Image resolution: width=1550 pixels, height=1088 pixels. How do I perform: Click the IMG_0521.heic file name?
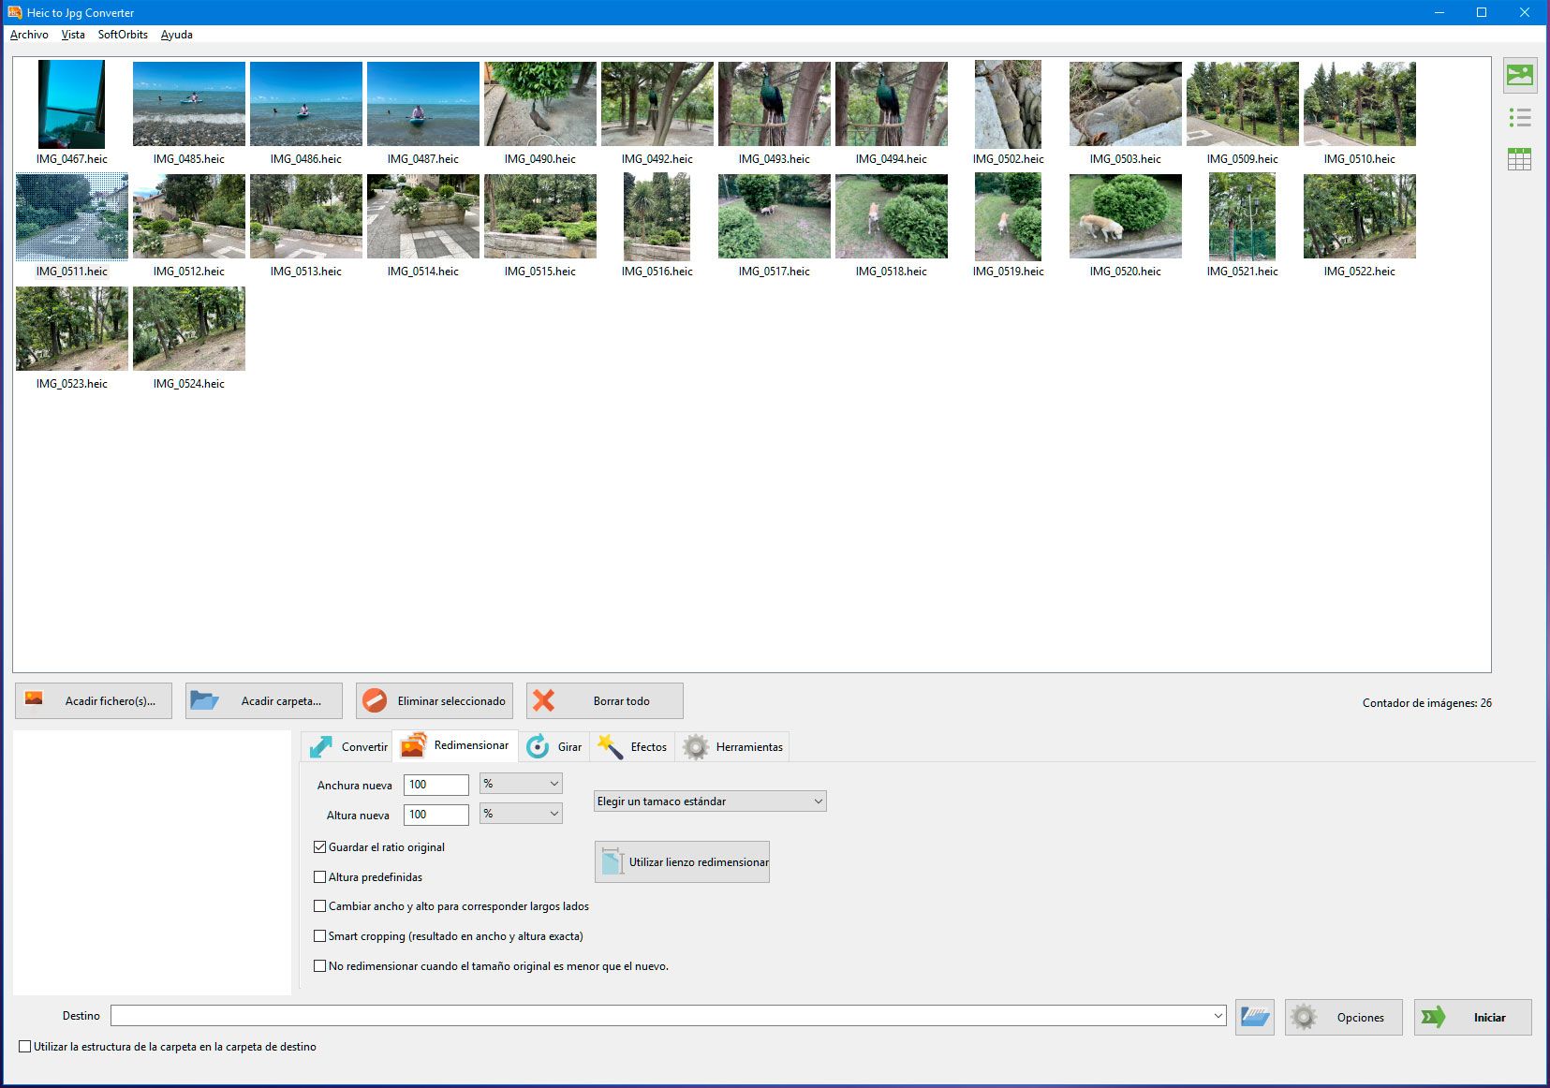(x=1243, y=272)
